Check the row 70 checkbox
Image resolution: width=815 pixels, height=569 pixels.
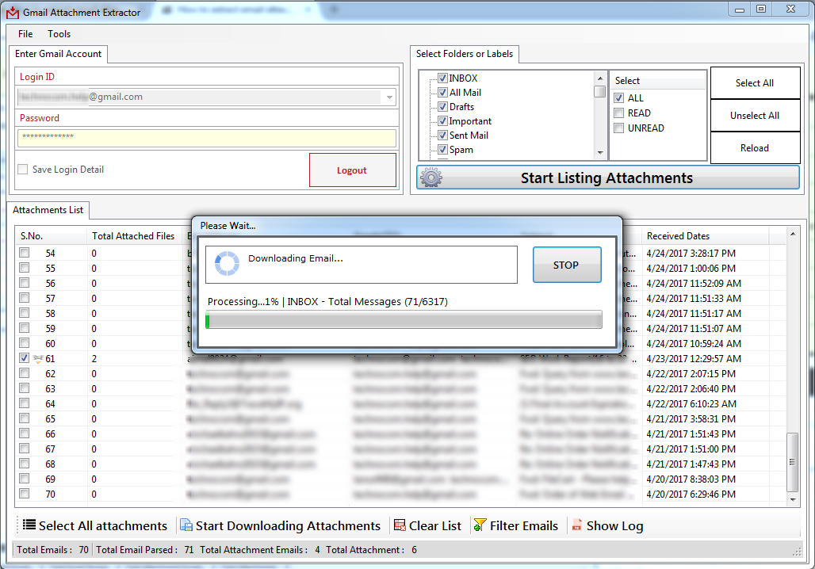coord(25,494)
